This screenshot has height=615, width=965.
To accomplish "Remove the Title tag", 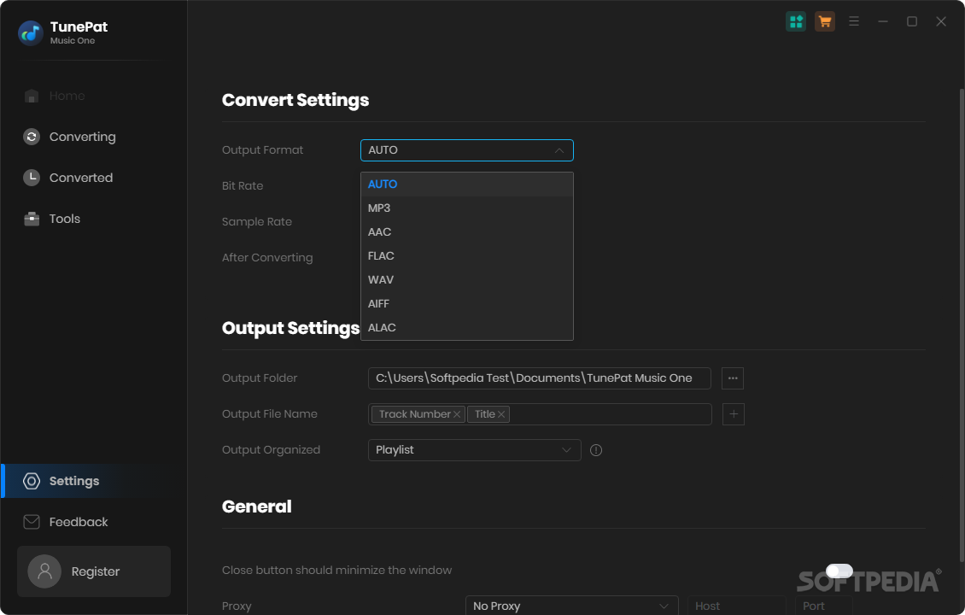I will tap(501, 414).
